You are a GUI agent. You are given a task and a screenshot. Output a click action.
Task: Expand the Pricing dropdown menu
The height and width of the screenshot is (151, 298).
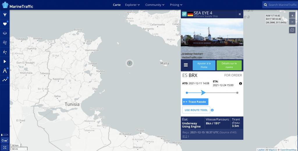(x=176, y=5)
